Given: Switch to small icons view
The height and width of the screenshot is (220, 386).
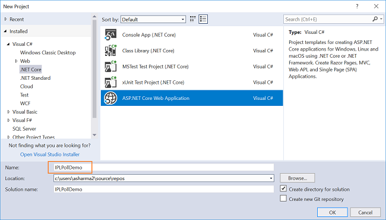Looking at the screenshot, I should (x=192, y=19).
